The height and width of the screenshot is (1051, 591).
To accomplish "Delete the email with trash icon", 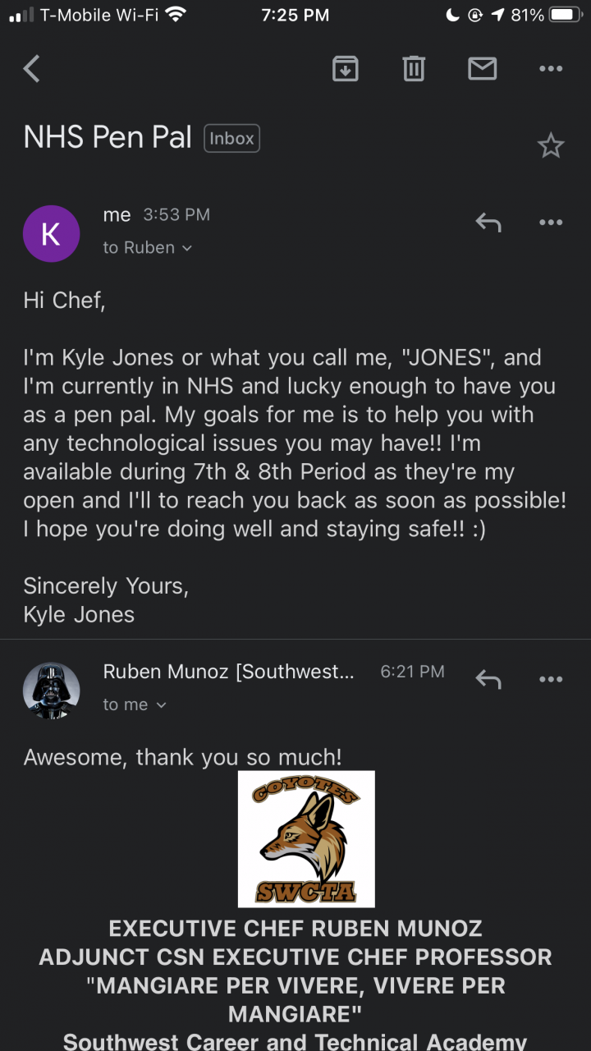I will (x=414, y=69).
